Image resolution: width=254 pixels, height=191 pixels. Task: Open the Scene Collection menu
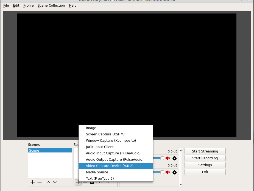coord(51,5)
